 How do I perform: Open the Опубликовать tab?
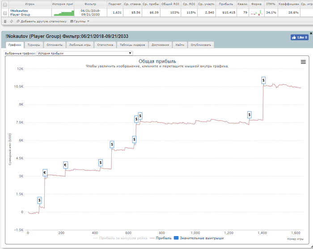tap(201, 45)
